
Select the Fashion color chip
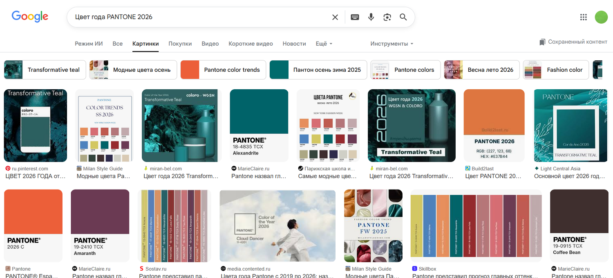[x=556, y=70]
